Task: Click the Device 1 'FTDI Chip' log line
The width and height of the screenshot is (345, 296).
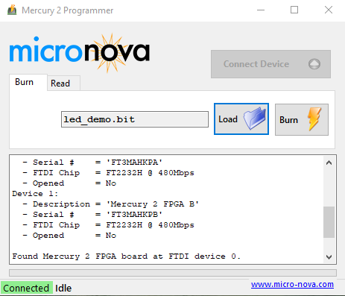Action: pos(108,225)
